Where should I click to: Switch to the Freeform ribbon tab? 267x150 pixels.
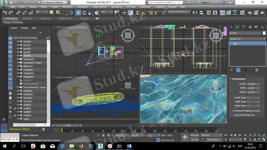point(28,19)
